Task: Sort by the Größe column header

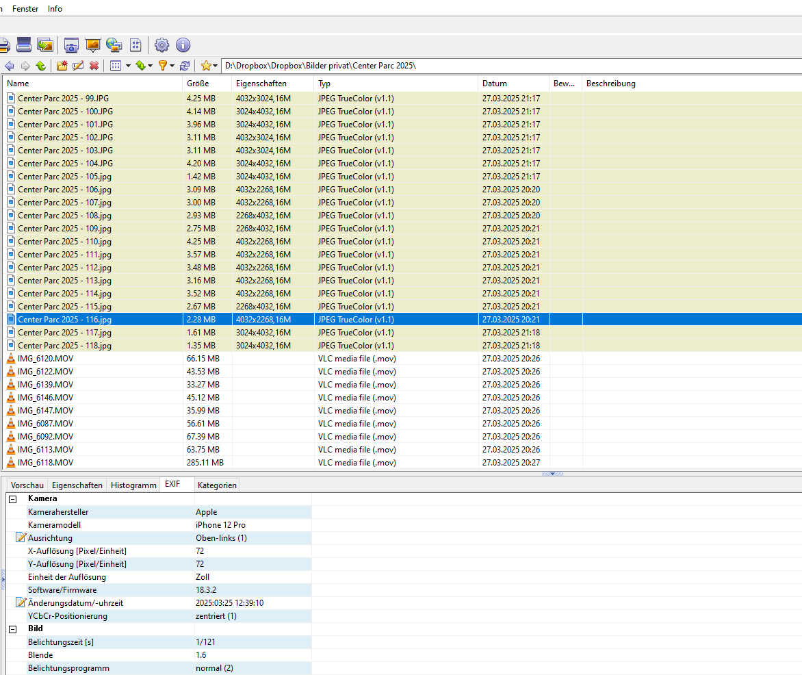Action: click(x=207, y=84)
